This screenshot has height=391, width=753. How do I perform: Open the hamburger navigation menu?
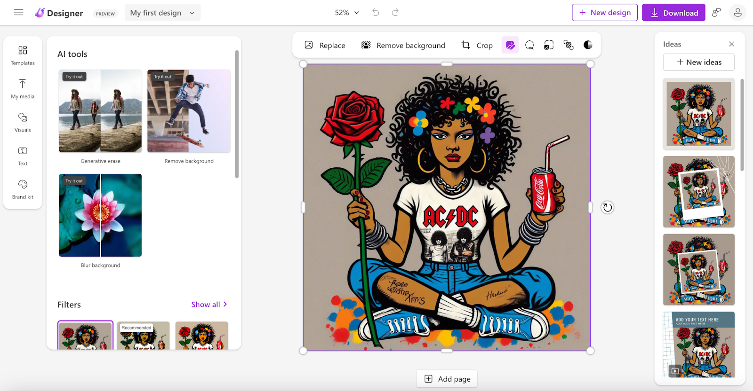pyautogui.click(x=19, y=12)
